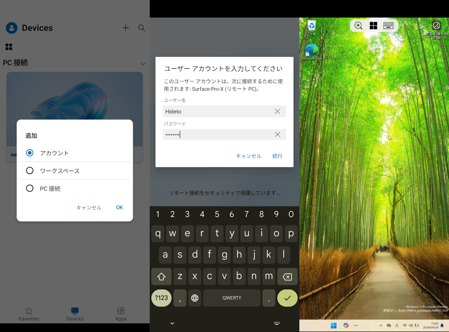Open search on the Devices screen
The height and width of the screenshot is (332, 449).
point(142,28)
